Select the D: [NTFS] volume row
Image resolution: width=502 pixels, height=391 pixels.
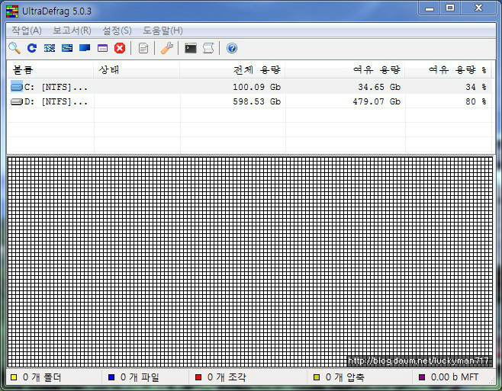coord(249,101)
